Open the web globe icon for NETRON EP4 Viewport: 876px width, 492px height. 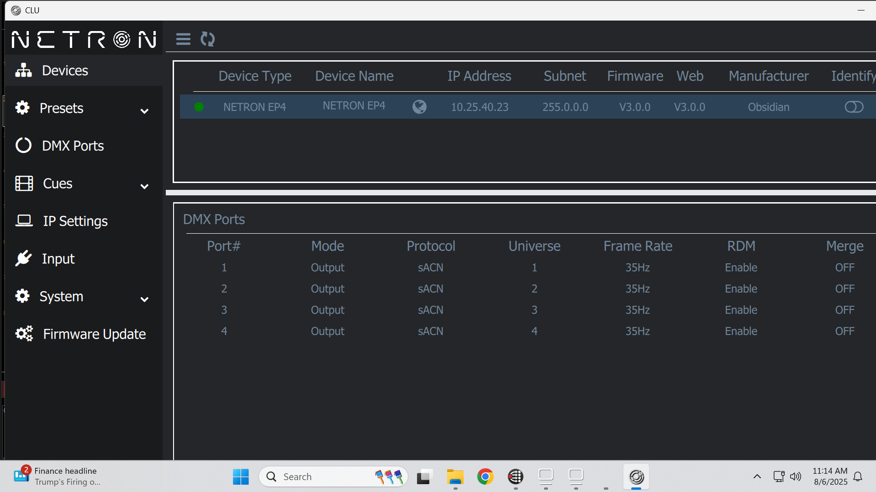click(x=419, y=107)
